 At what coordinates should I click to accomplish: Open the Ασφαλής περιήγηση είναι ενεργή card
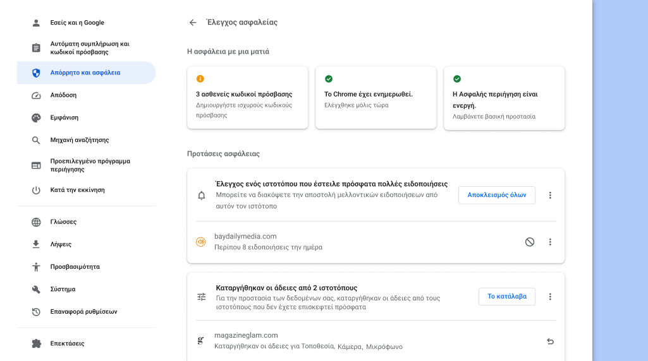coord(504,98)
